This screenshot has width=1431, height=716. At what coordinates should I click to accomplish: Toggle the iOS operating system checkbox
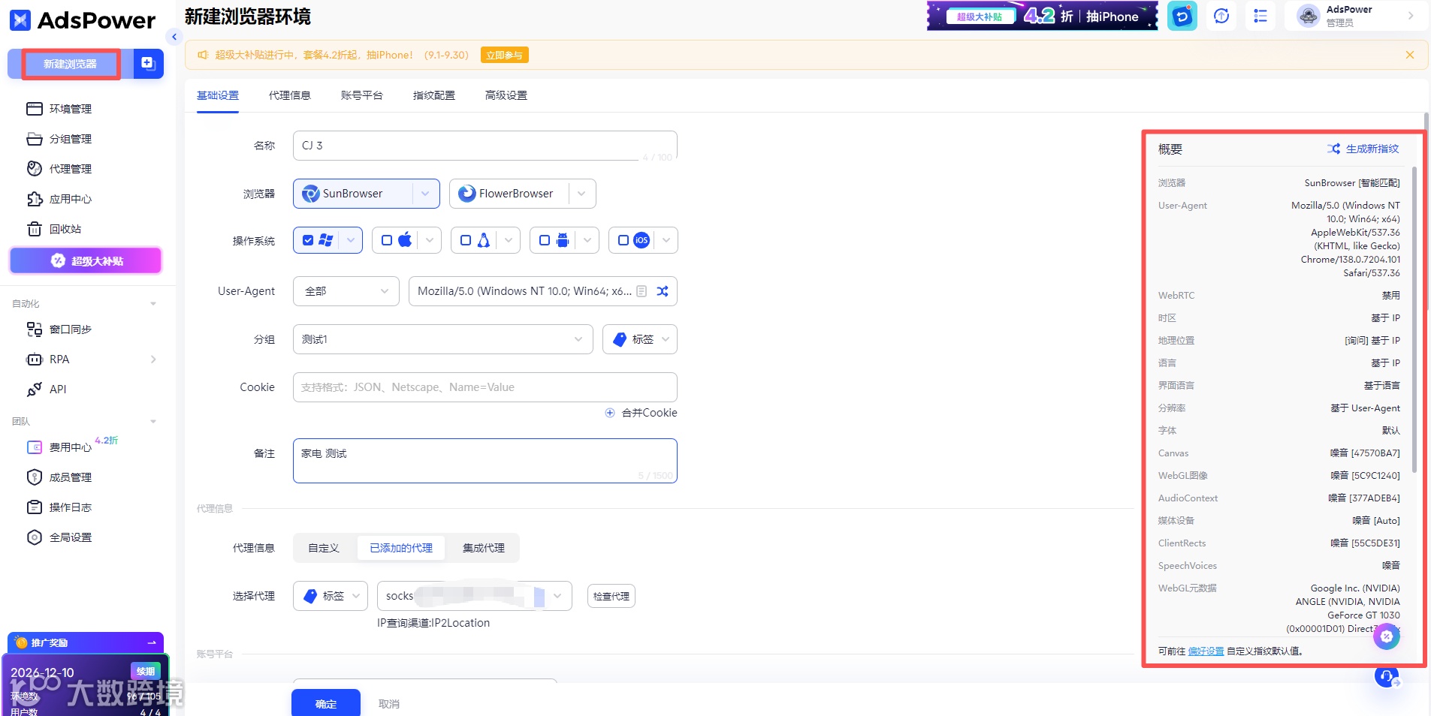623,240
